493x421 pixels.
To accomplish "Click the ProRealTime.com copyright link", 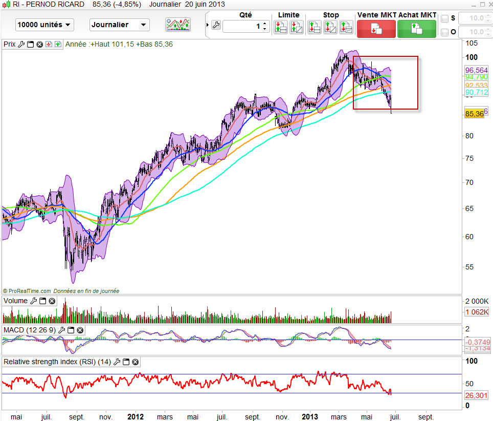I will click(x=27, y=291).
